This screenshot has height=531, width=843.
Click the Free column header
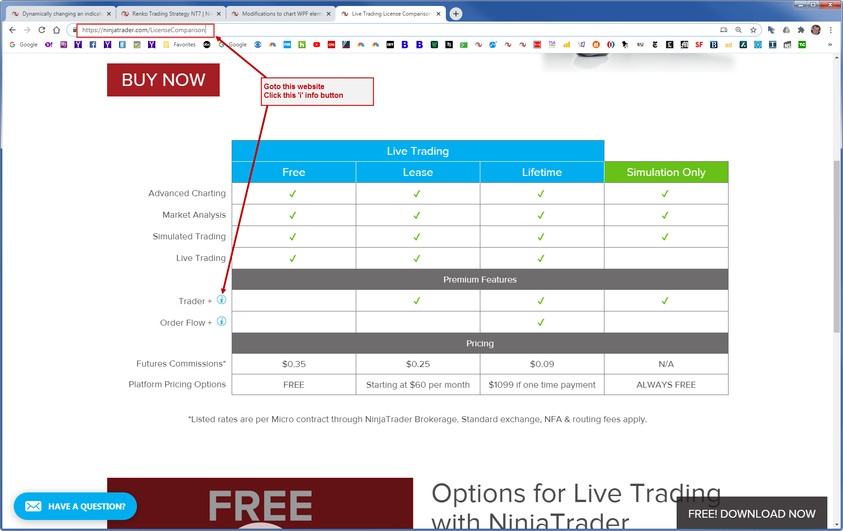(294, 172)
